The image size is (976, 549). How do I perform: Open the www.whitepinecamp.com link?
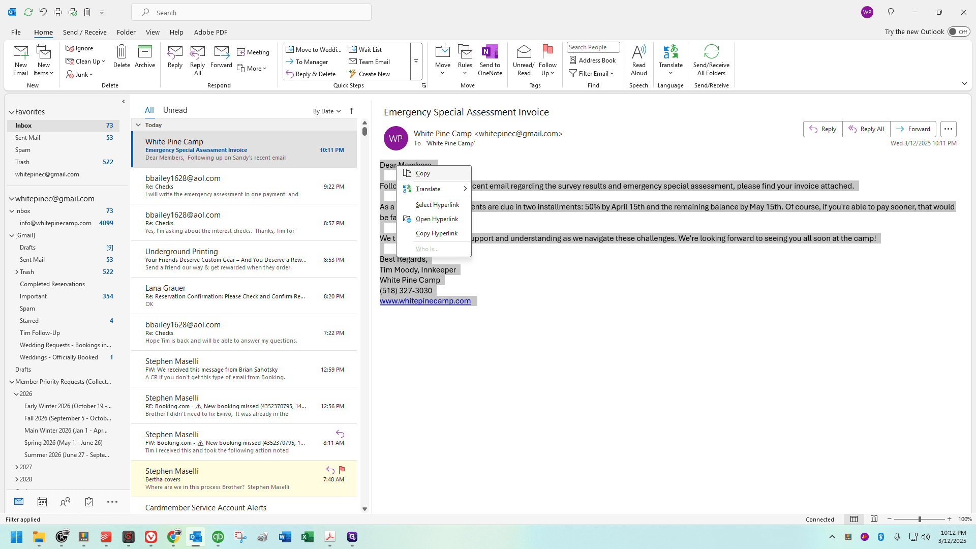425,301
